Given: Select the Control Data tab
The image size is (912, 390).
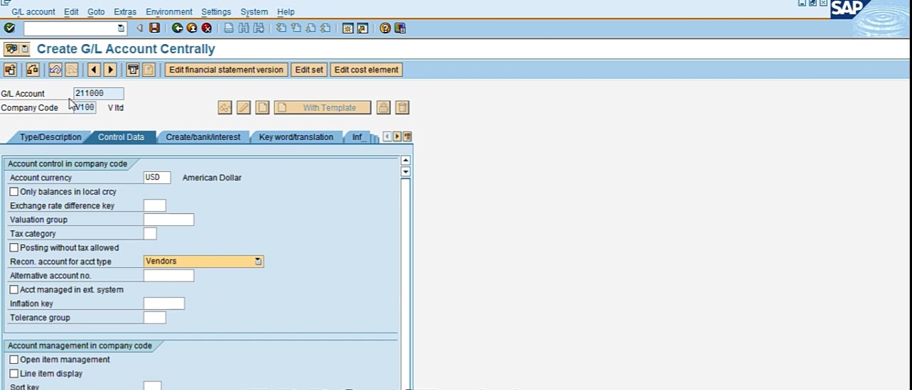Looking at the screenshot, I should pos(121,137).
